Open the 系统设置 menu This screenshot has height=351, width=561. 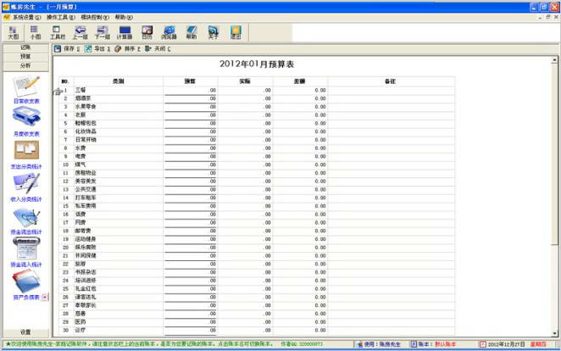pos(27,17)
